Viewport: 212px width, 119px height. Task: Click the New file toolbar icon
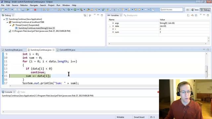coord(3,10)
